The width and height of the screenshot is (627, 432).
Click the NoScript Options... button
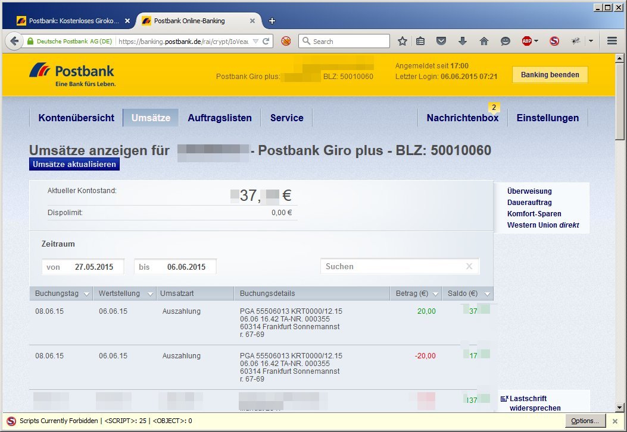585,421
